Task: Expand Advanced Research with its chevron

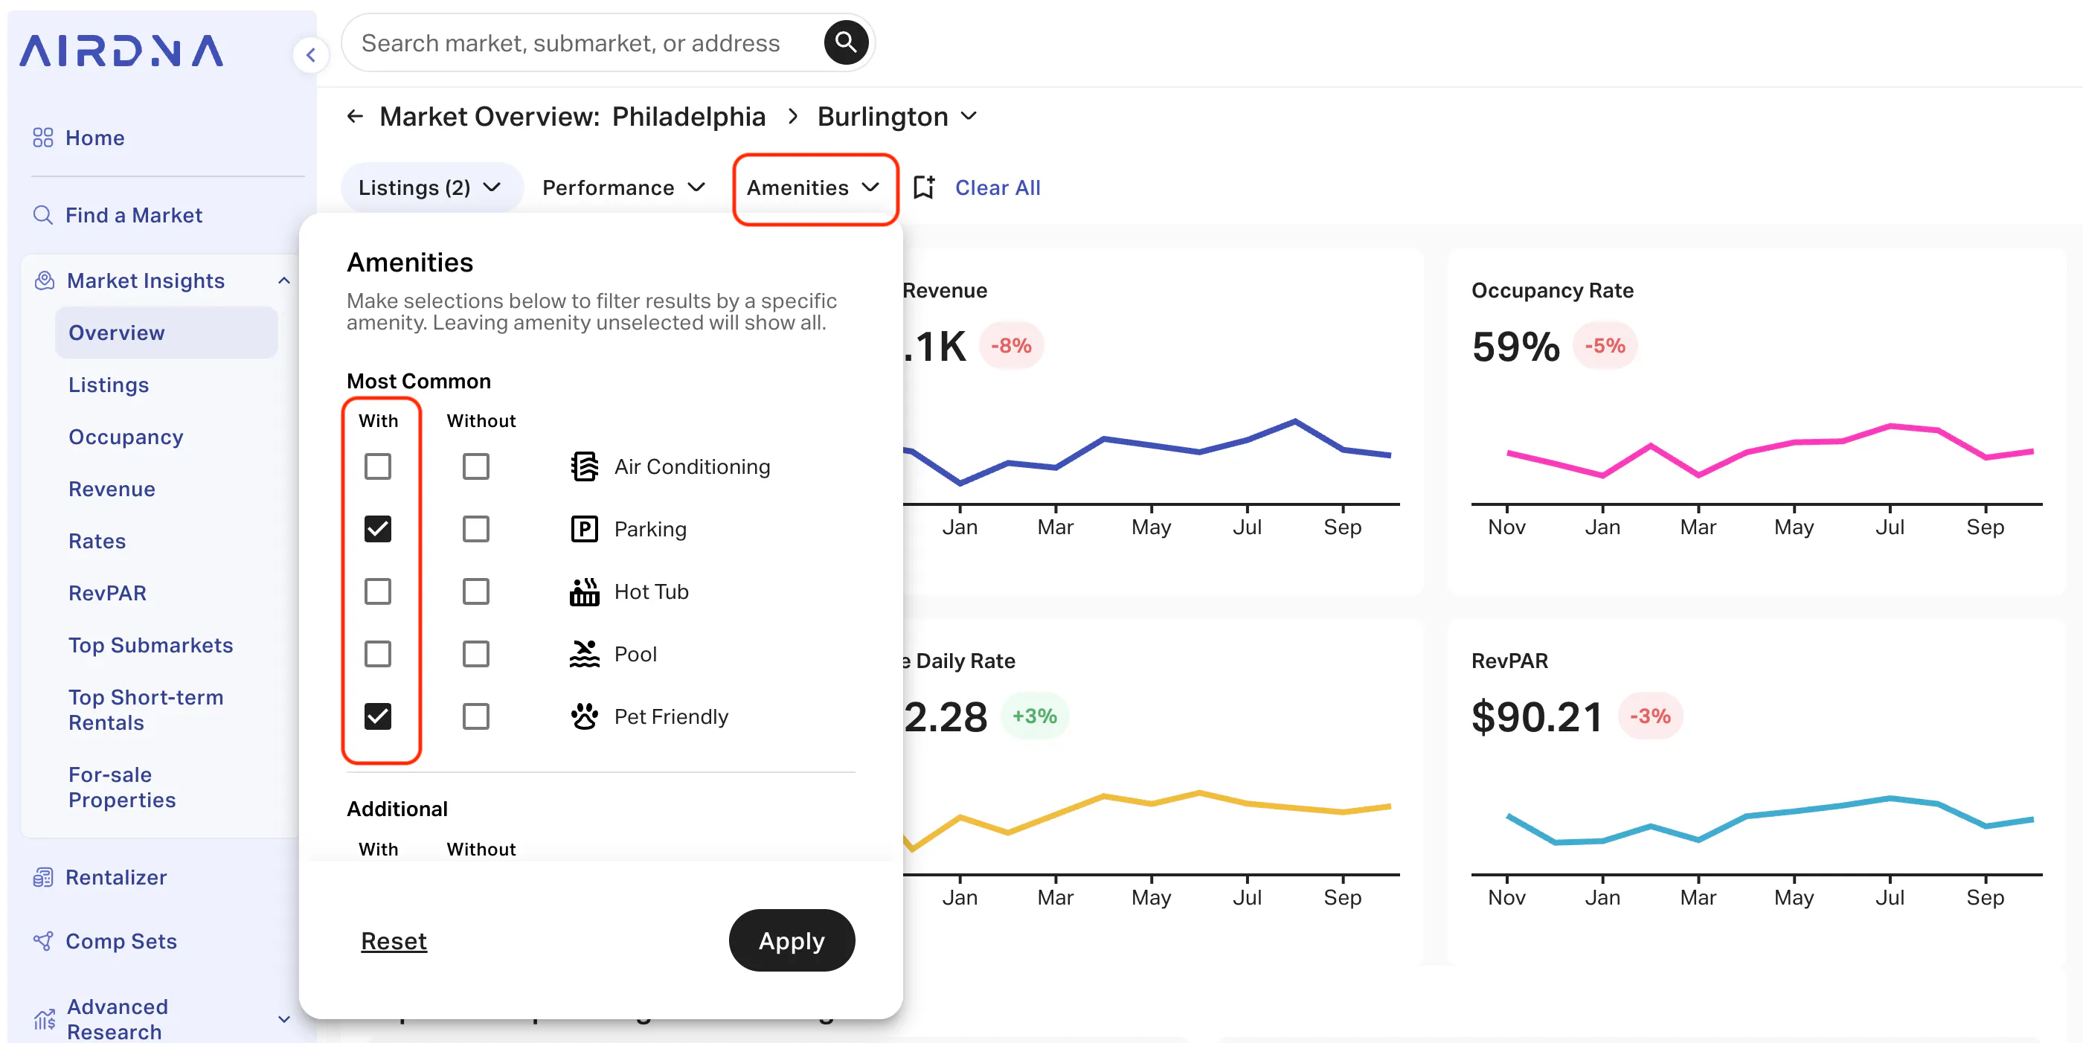Action: point(284,1019)
